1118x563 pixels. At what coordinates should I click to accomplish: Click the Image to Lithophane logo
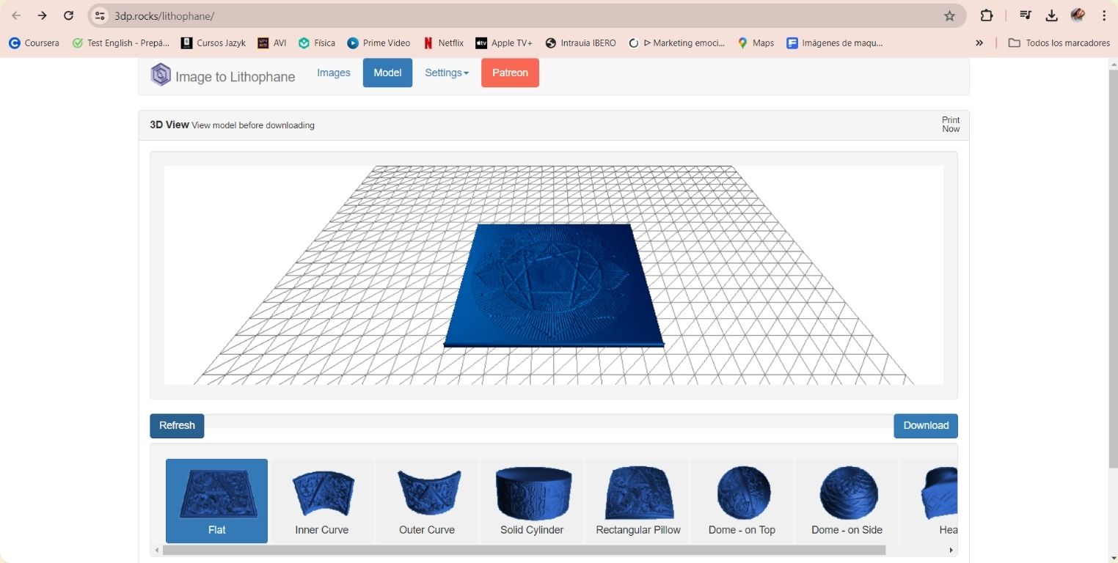click(x=223, y=76)
